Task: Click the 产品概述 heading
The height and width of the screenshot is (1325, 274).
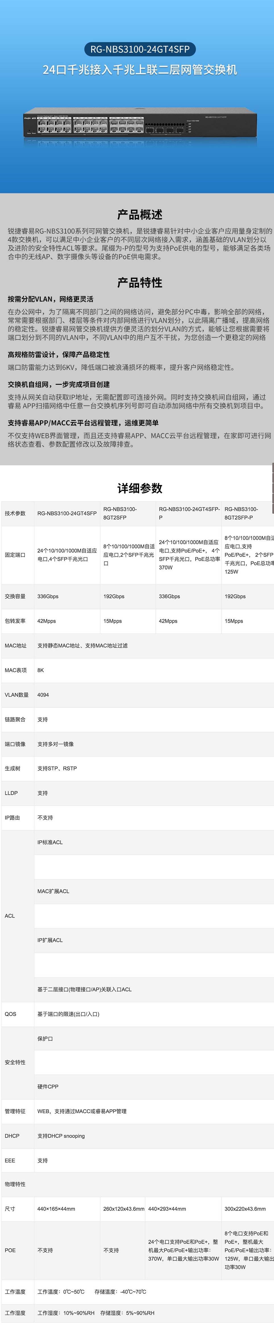Action: tap(140, 215)
